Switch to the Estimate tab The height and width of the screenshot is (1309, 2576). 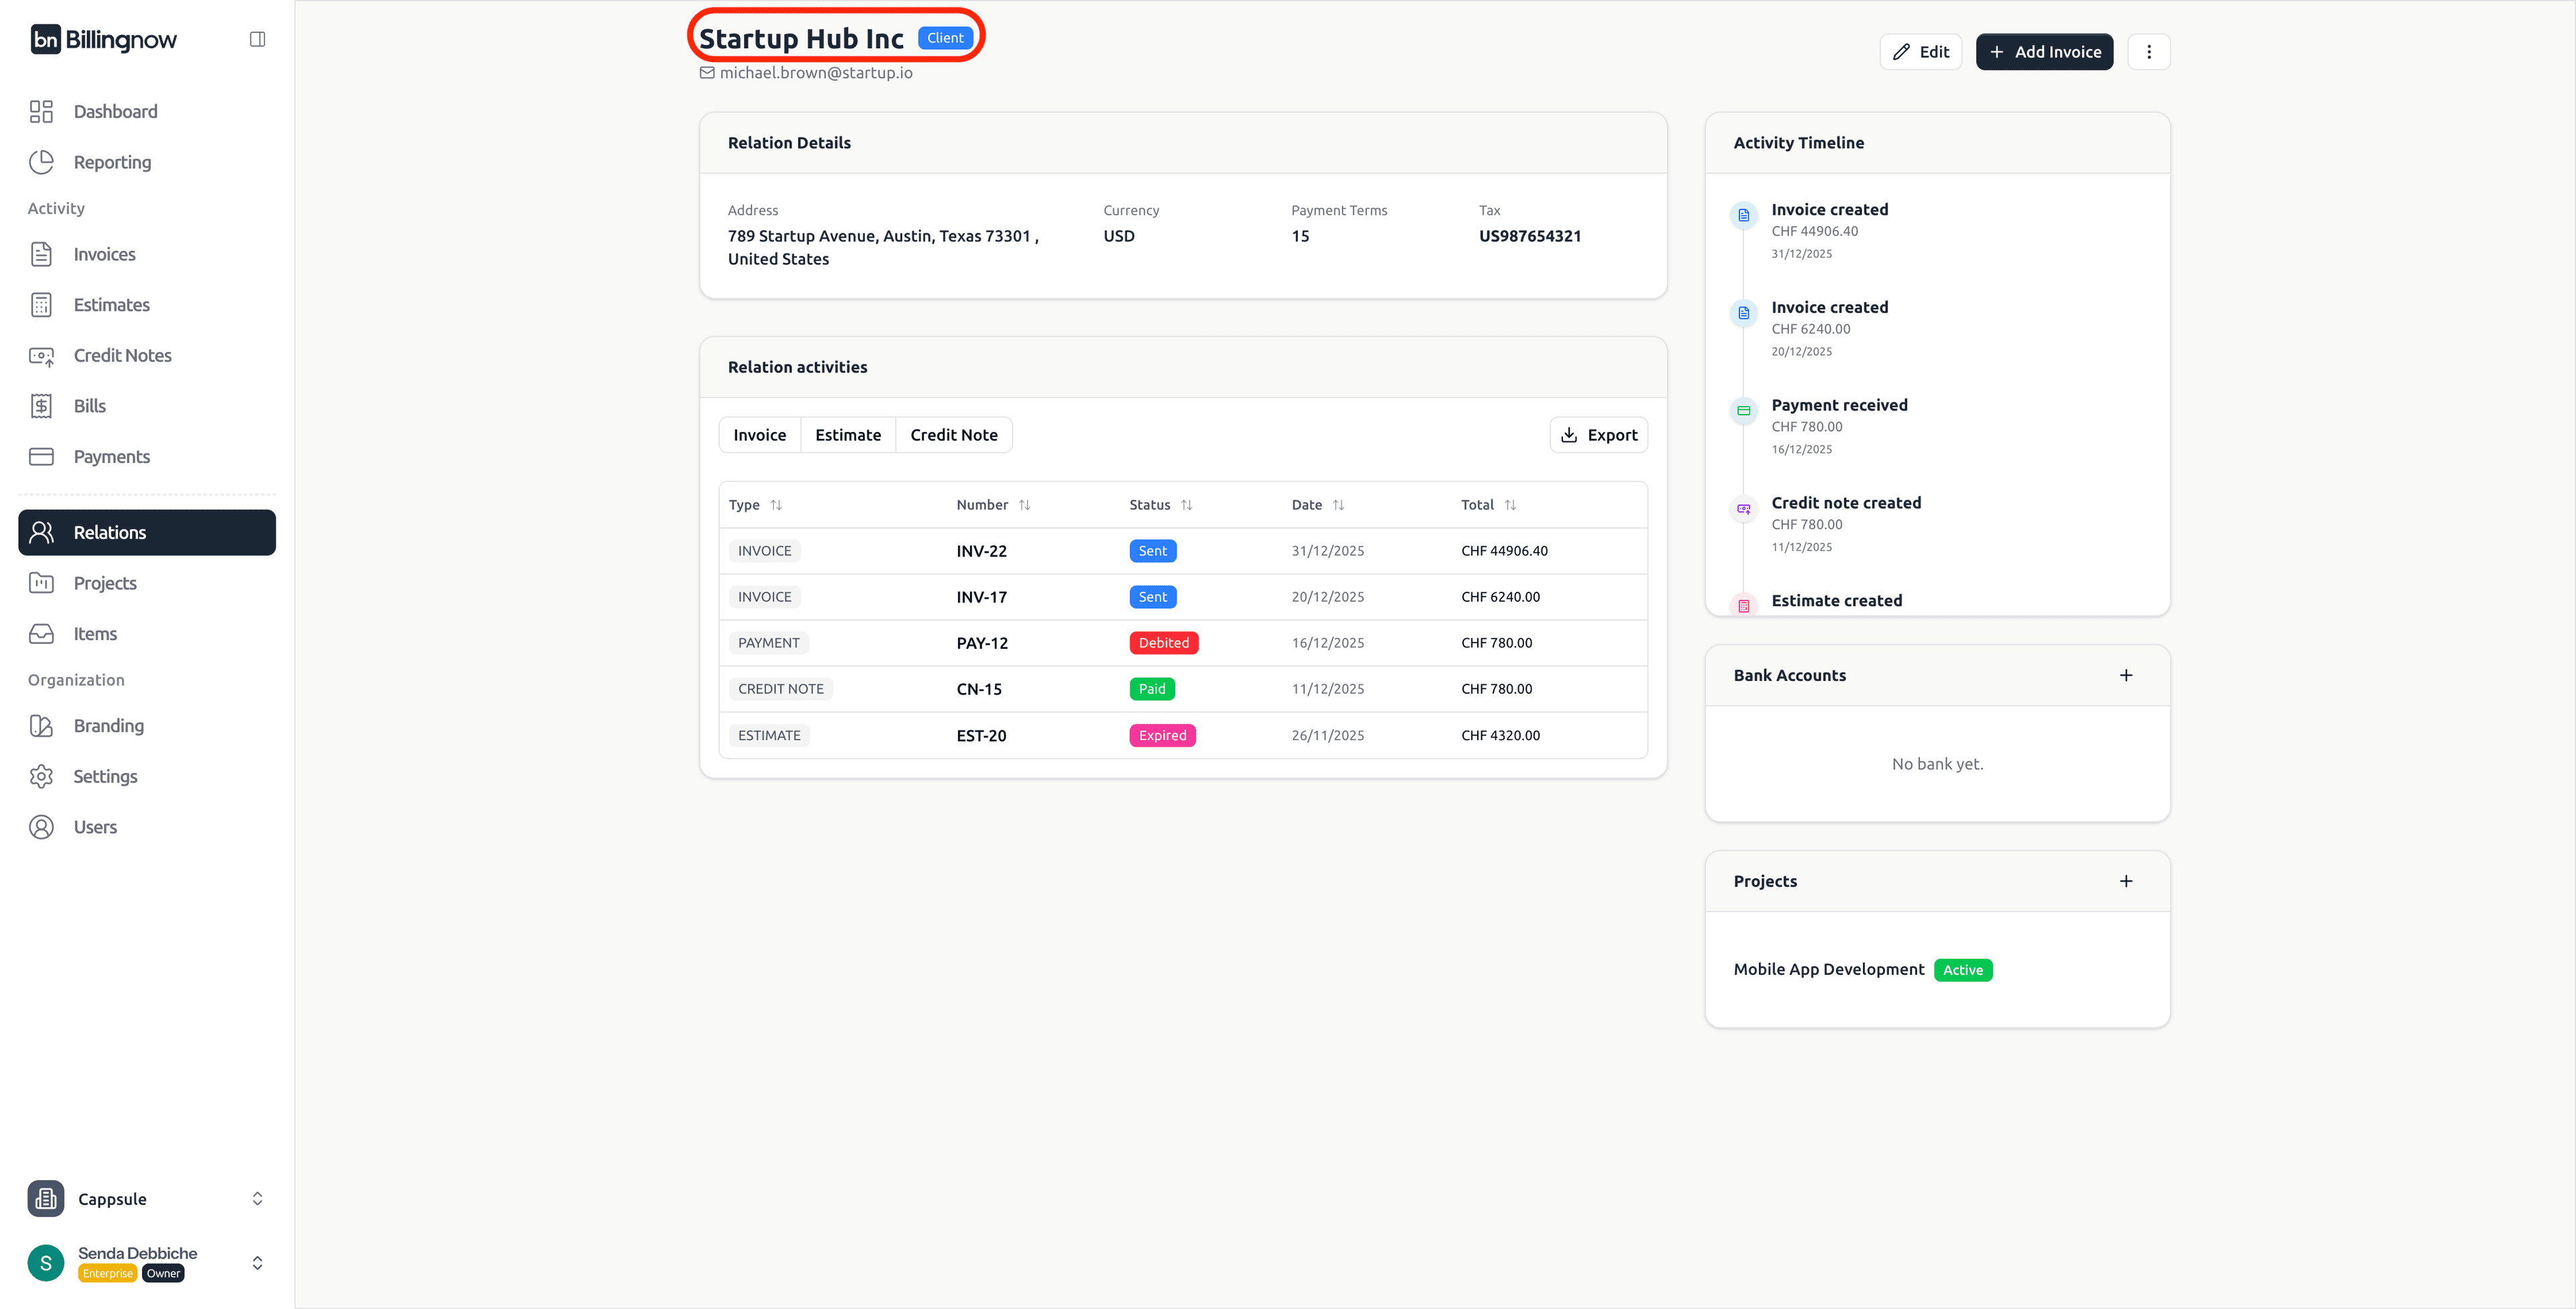(847, 435)
